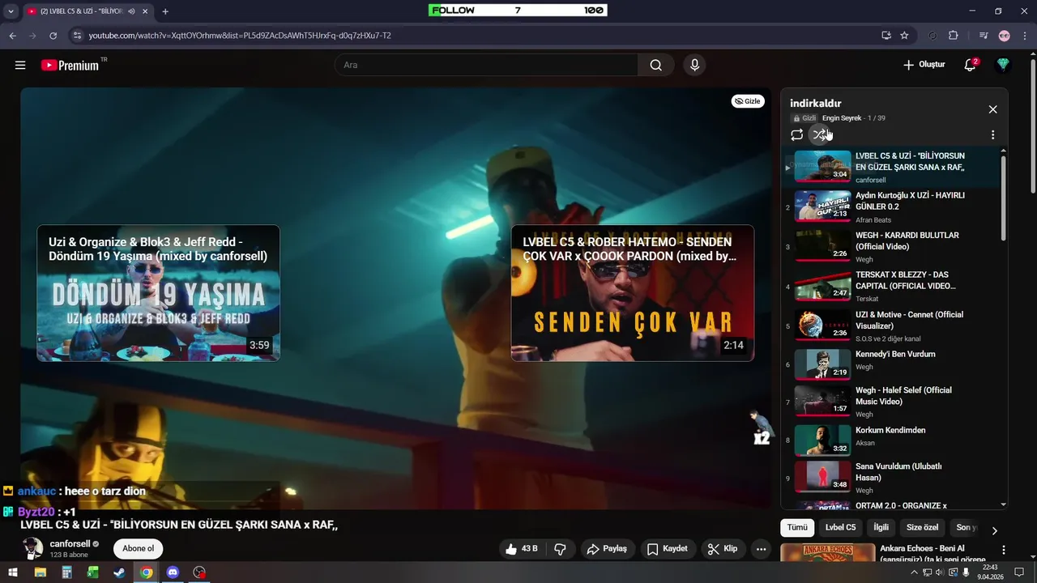Toggle playlist loop
Screen dimensions: 1037x583
797,135
